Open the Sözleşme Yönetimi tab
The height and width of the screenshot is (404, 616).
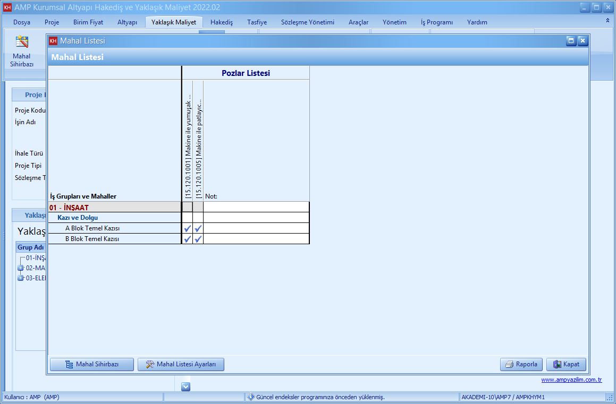307,22
